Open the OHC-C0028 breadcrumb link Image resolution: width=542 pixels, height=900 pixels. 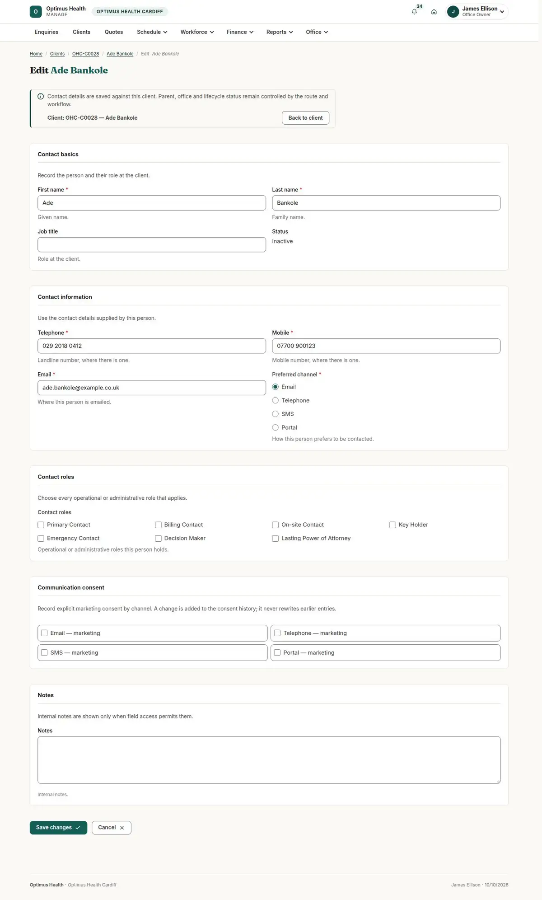click(85, 54)
